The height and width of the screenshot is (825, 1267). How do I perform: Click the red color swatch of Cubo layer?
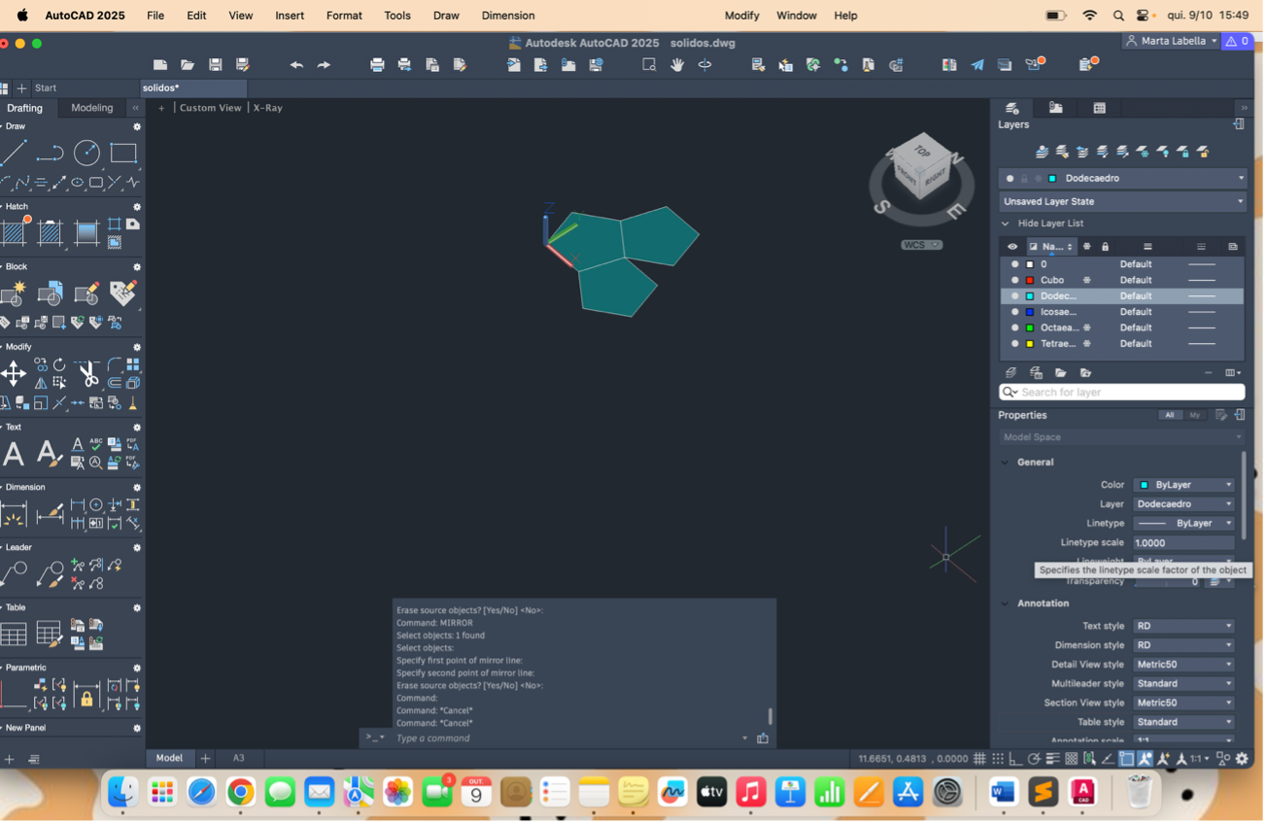pyautogui.click(x=1030, y=281)
